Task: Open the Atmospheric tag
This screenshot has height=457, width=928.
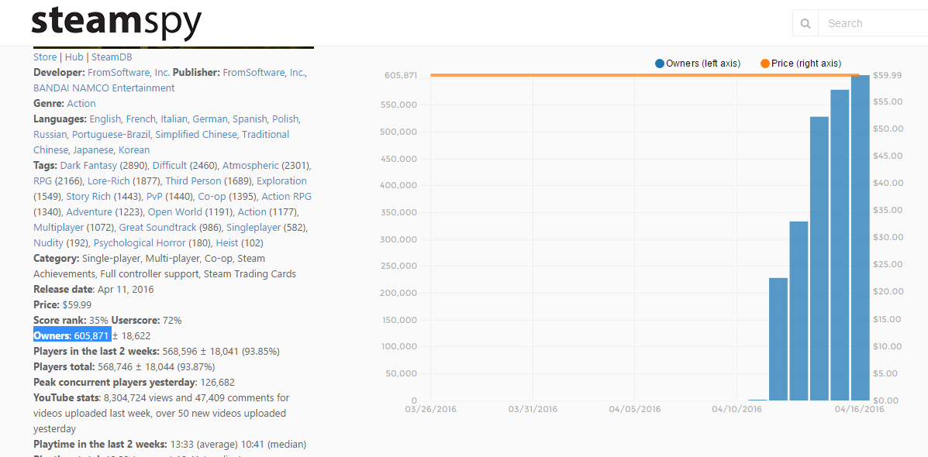Action: pos(250,165)
